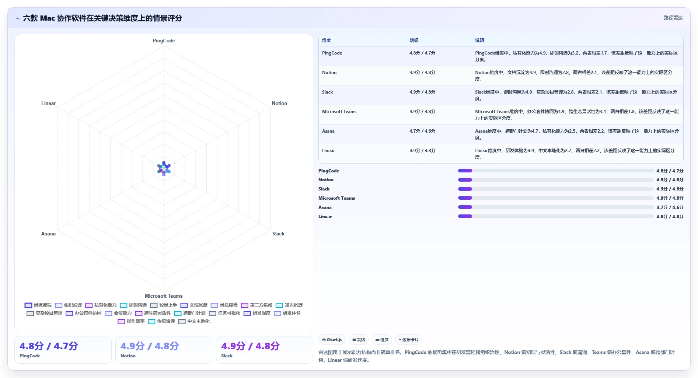The height and width of the screenshot is (378, 698).
Task: Click the data point cluster at radar center
Action: (x=164, y=169)
